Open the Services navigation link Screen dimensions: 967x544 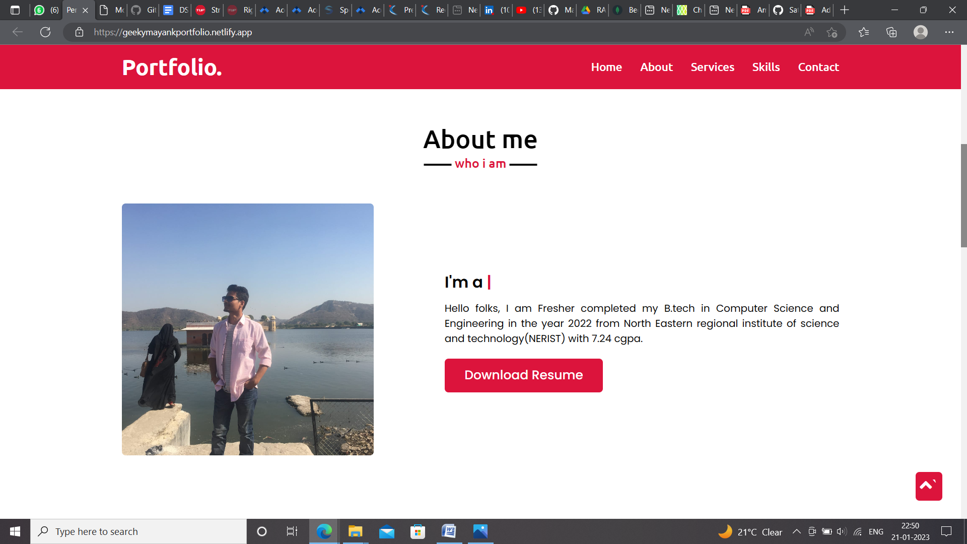(x=712, y=67)
